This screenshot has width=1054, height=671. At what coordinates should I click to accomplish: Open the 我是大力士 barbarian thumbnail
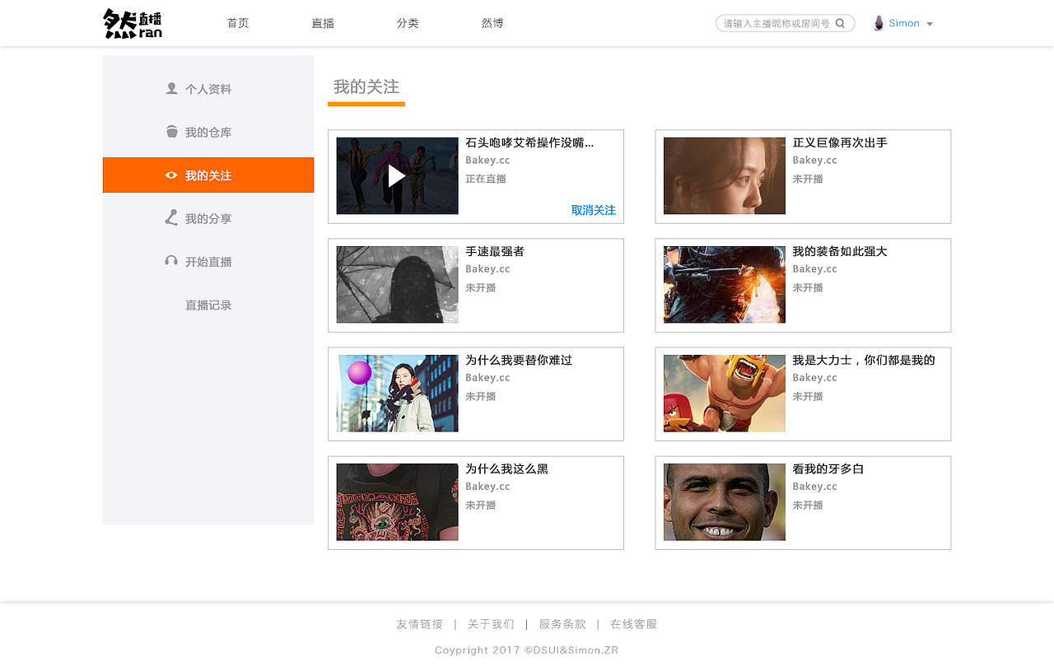(x=725, y=393)
